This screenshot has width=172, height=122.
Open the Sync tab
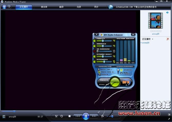96,7
